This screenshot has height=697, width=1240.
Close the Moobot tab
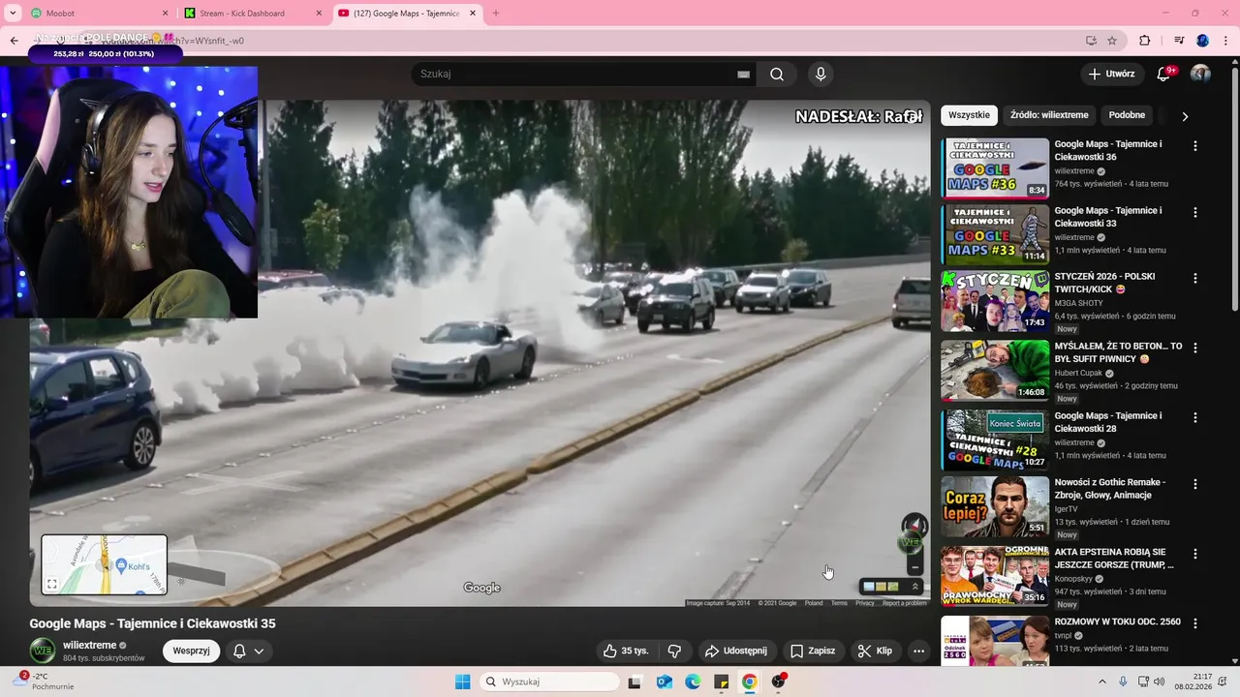(x=164, y=14)
